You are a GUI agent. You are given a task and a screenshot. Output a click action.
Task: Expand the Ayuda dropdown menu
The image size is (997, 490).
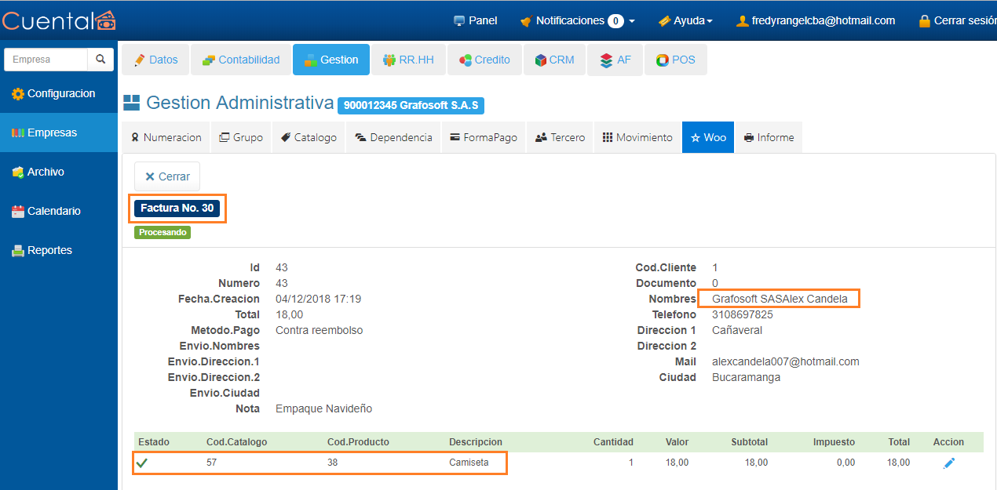685,21
